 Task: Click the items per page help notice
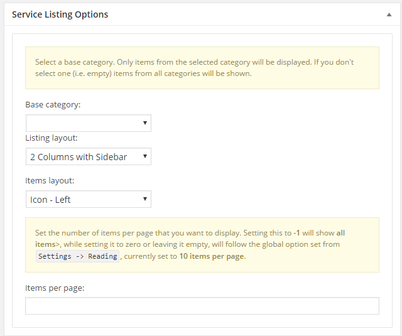(x=202, y=245)
